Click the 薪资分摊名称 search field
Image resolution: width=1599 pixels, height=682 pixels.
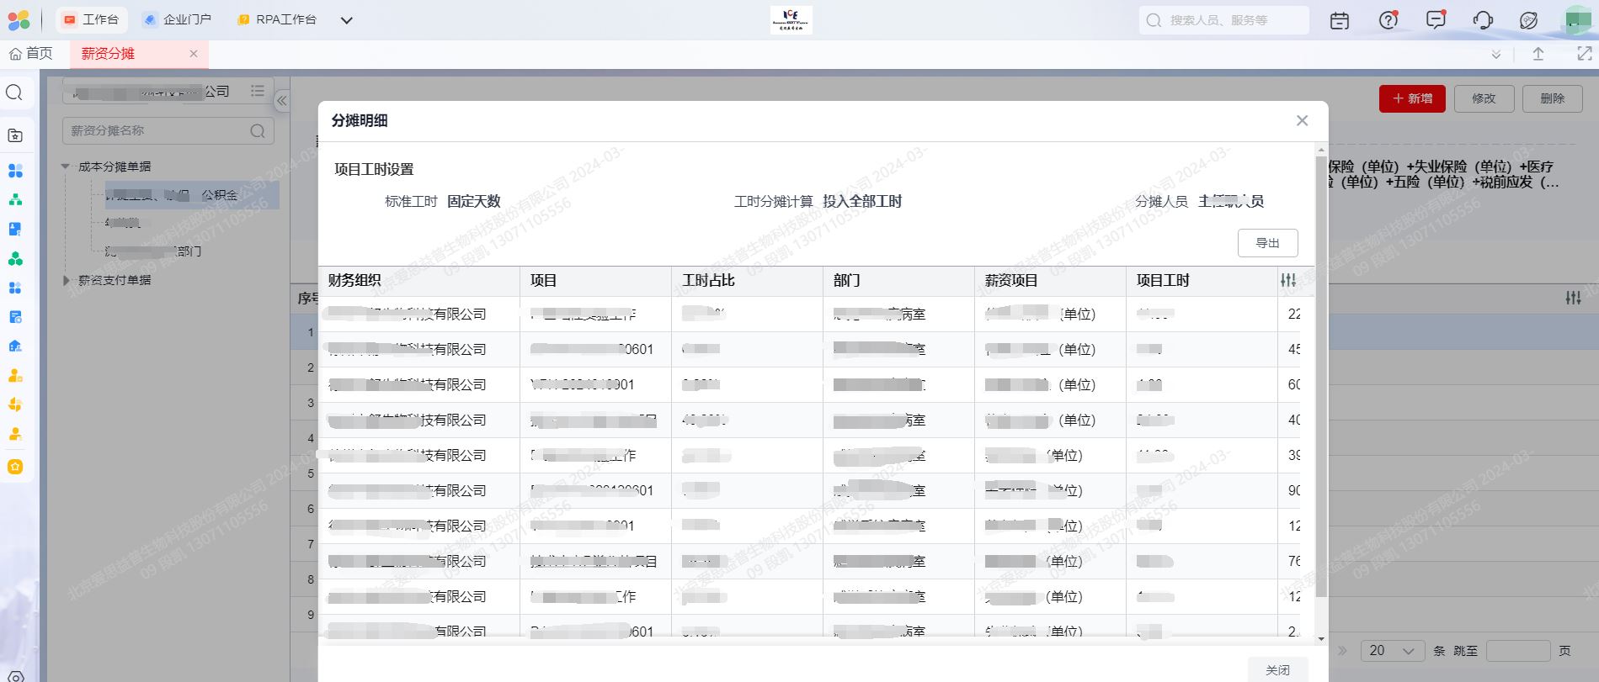pos(157,131)
